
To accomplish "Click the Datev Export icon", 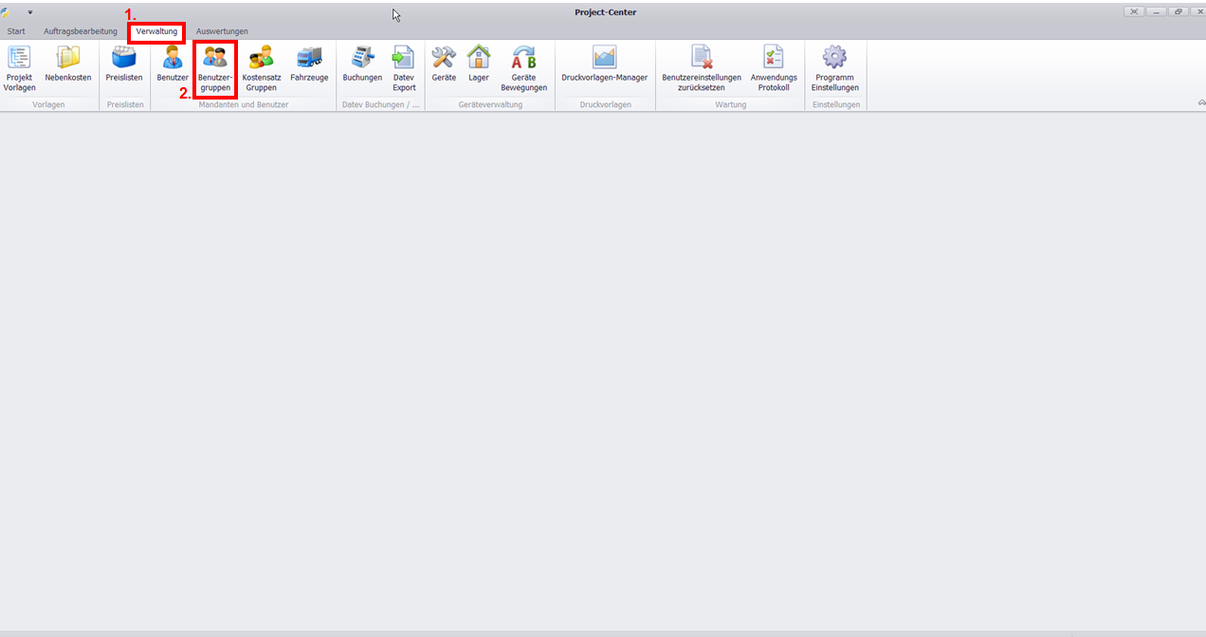I will tap(404, 67).
